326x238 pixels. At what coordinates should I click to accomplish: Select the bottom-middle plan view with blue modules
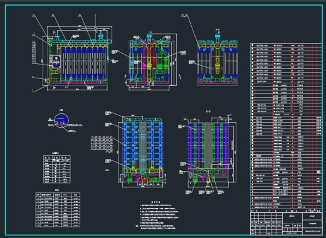click(142, 152)
